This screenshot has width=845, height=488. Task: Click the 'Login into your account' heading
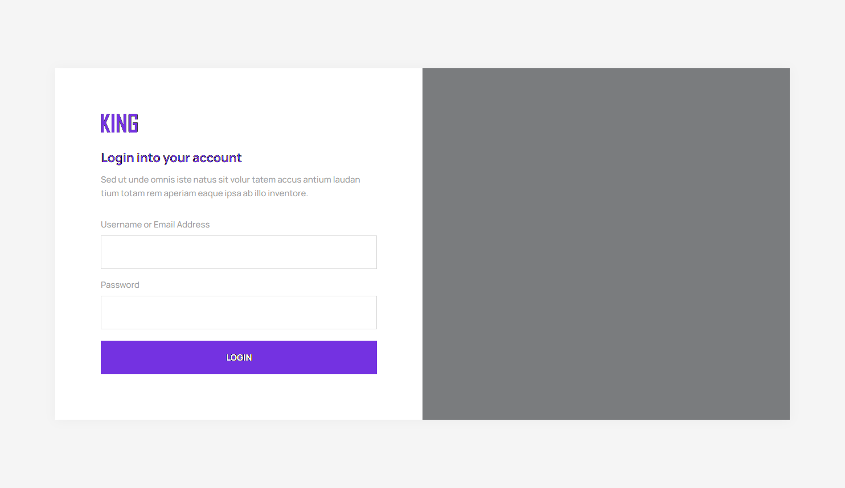pos(171,158)
